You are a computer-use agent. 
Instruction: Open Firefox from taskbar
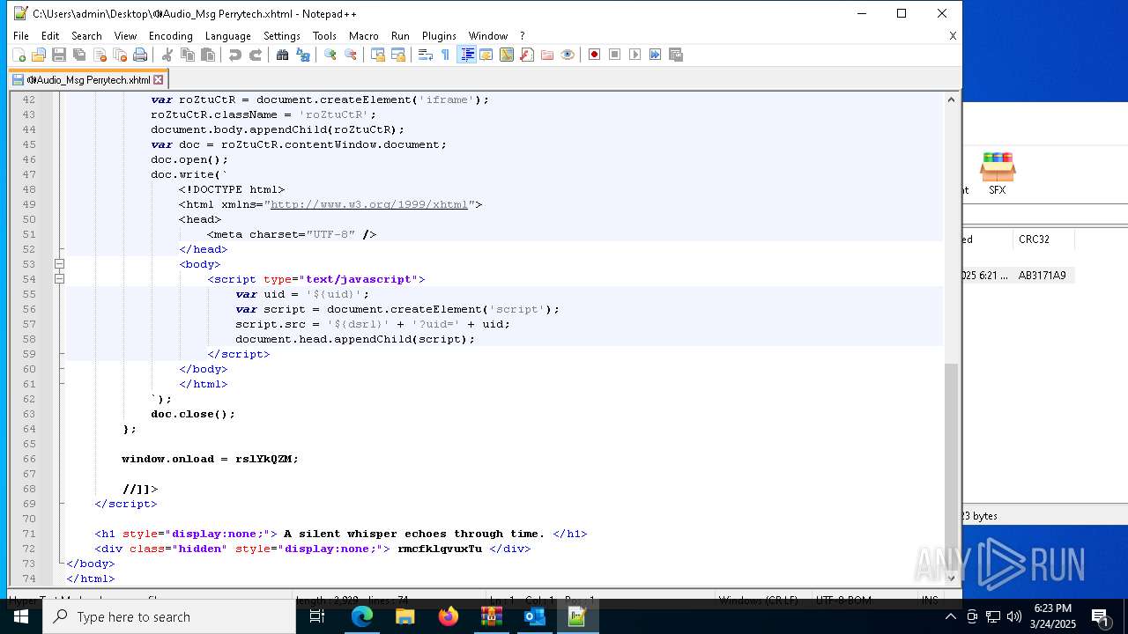pyautogui.click(x=449, y=617)
